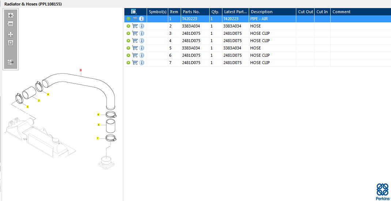391x201 pixels.
Task: Click HOSE description in item 5 row
Action: pyautogui.click(x=256, y=48)
